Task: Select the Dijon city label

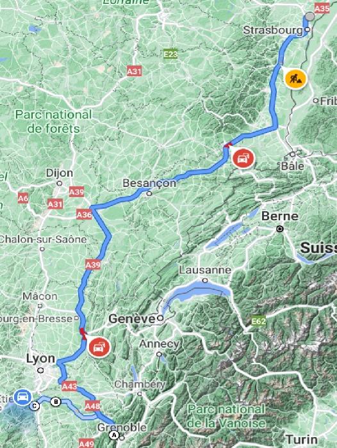Action: tap(60, 173)
